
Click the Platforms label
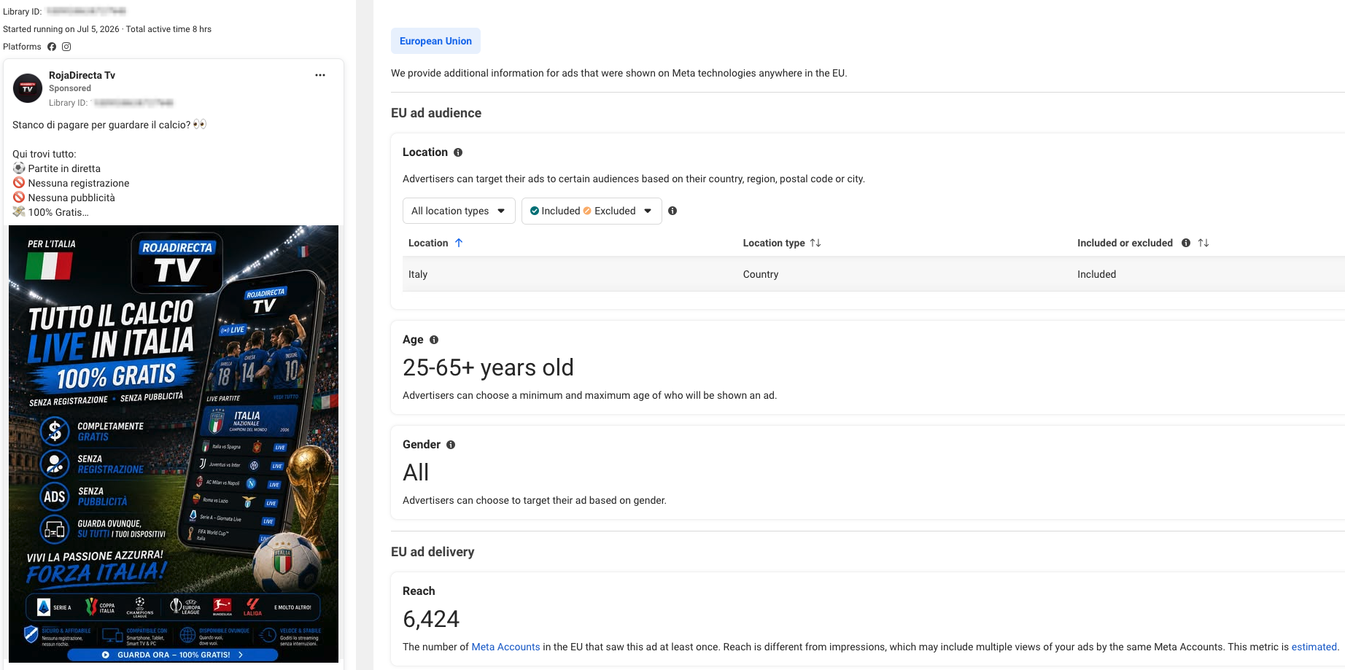coord(22,47)
